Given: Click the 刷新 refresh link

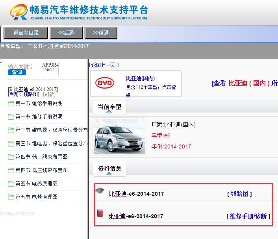Looking at the screenshot, I should tap(49, 94).
